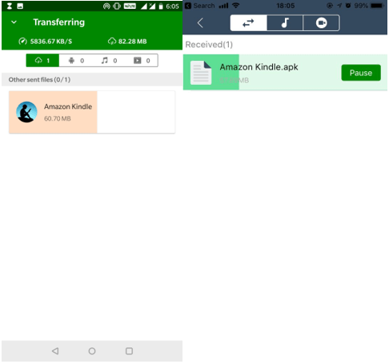Click the 'Received(1)' heading

click(209, 45)
